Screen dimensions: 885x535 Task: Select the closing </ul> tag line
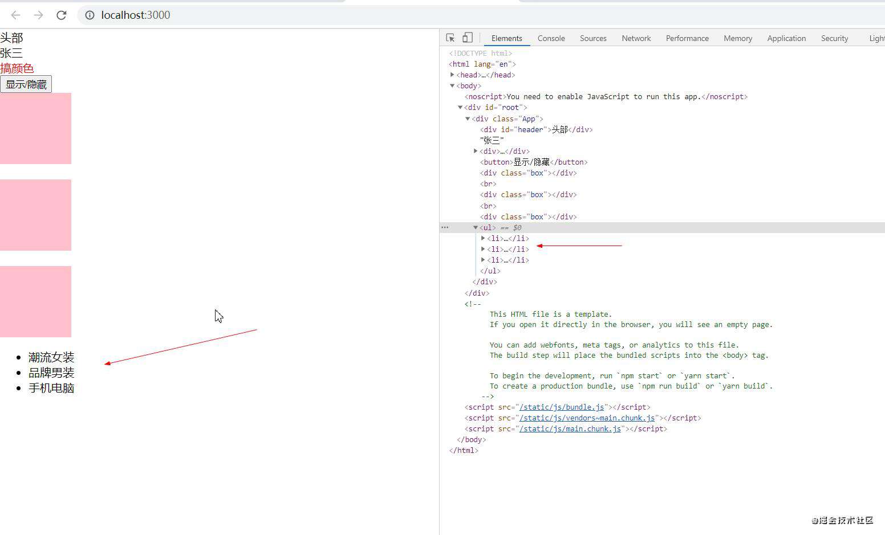pyautogui.click(x=490, y=271)
